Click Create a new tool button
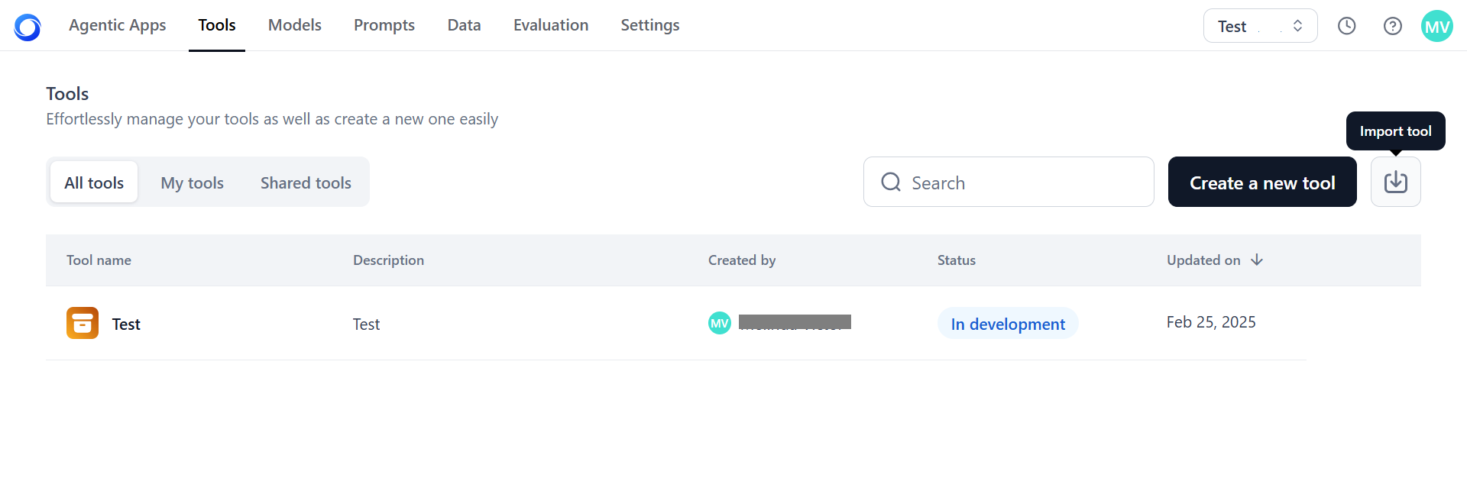 pos(1262,182)
